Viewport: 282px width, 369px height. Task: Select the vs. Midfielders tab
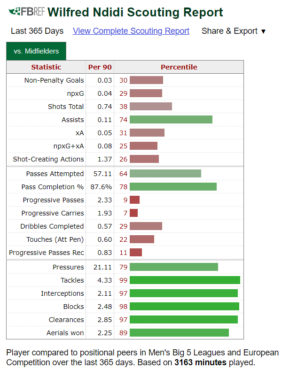36,51
